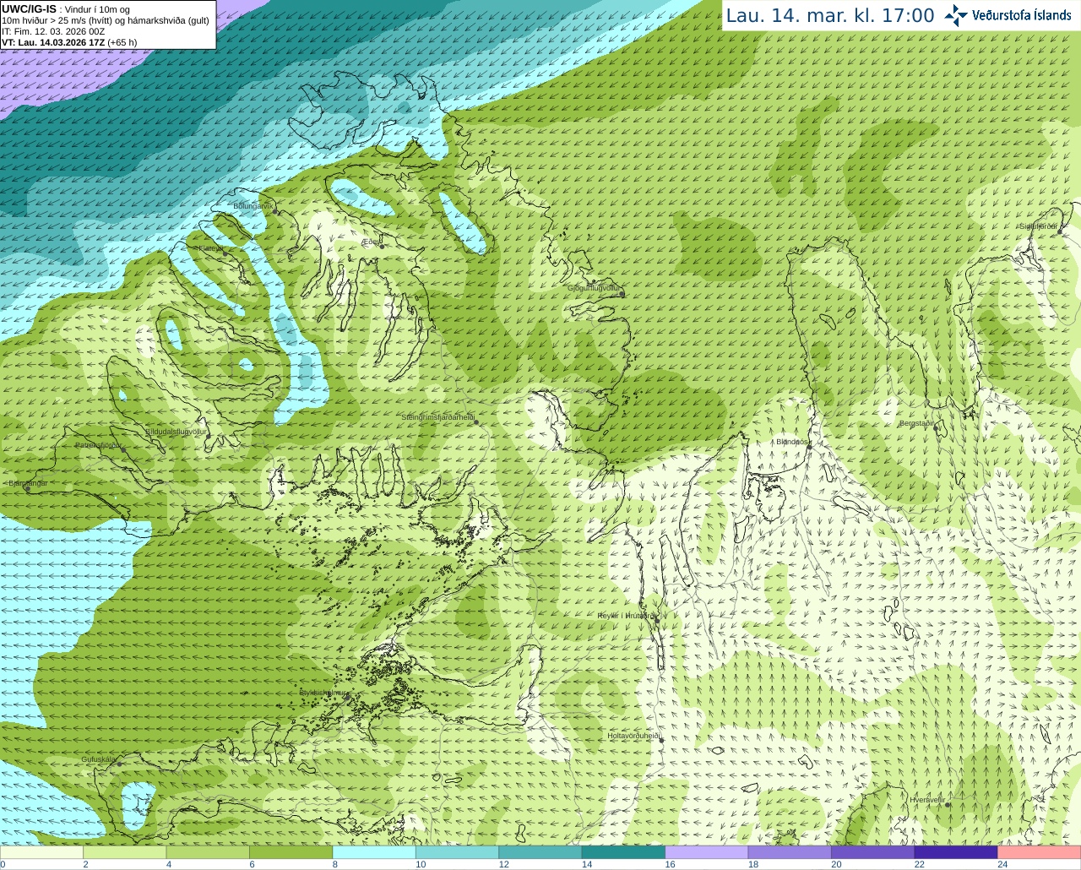
Task: Click the Reykir í Hrútafirði station label
Action: tap(625, 617)
